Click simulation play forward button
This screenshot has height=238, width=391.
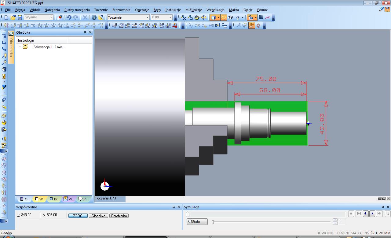[372, 214]
